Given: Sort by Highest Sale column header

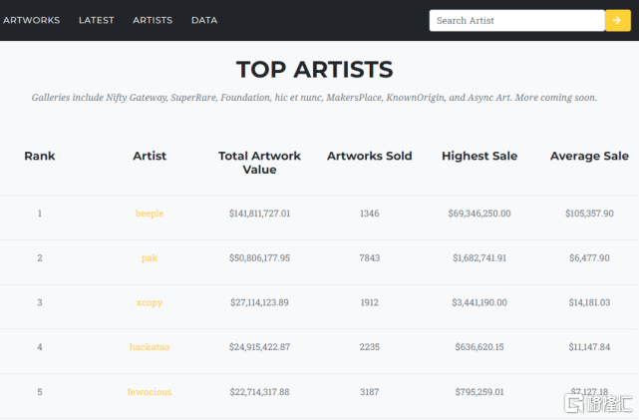Looking at the screenshot, I should 479,156.
